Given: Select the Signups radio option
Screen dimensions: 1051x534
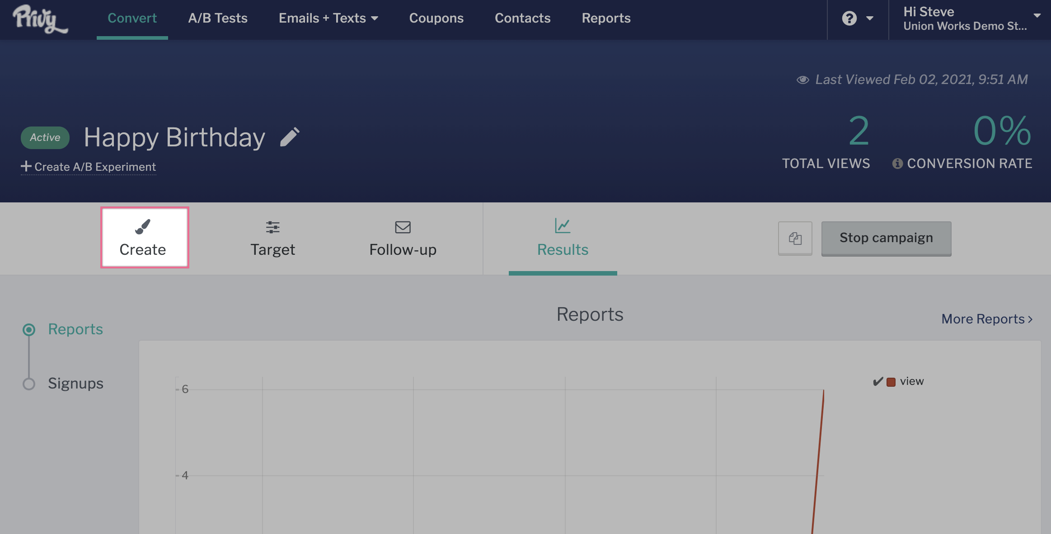Looking at the screenshot, I should tap(29, 384).
